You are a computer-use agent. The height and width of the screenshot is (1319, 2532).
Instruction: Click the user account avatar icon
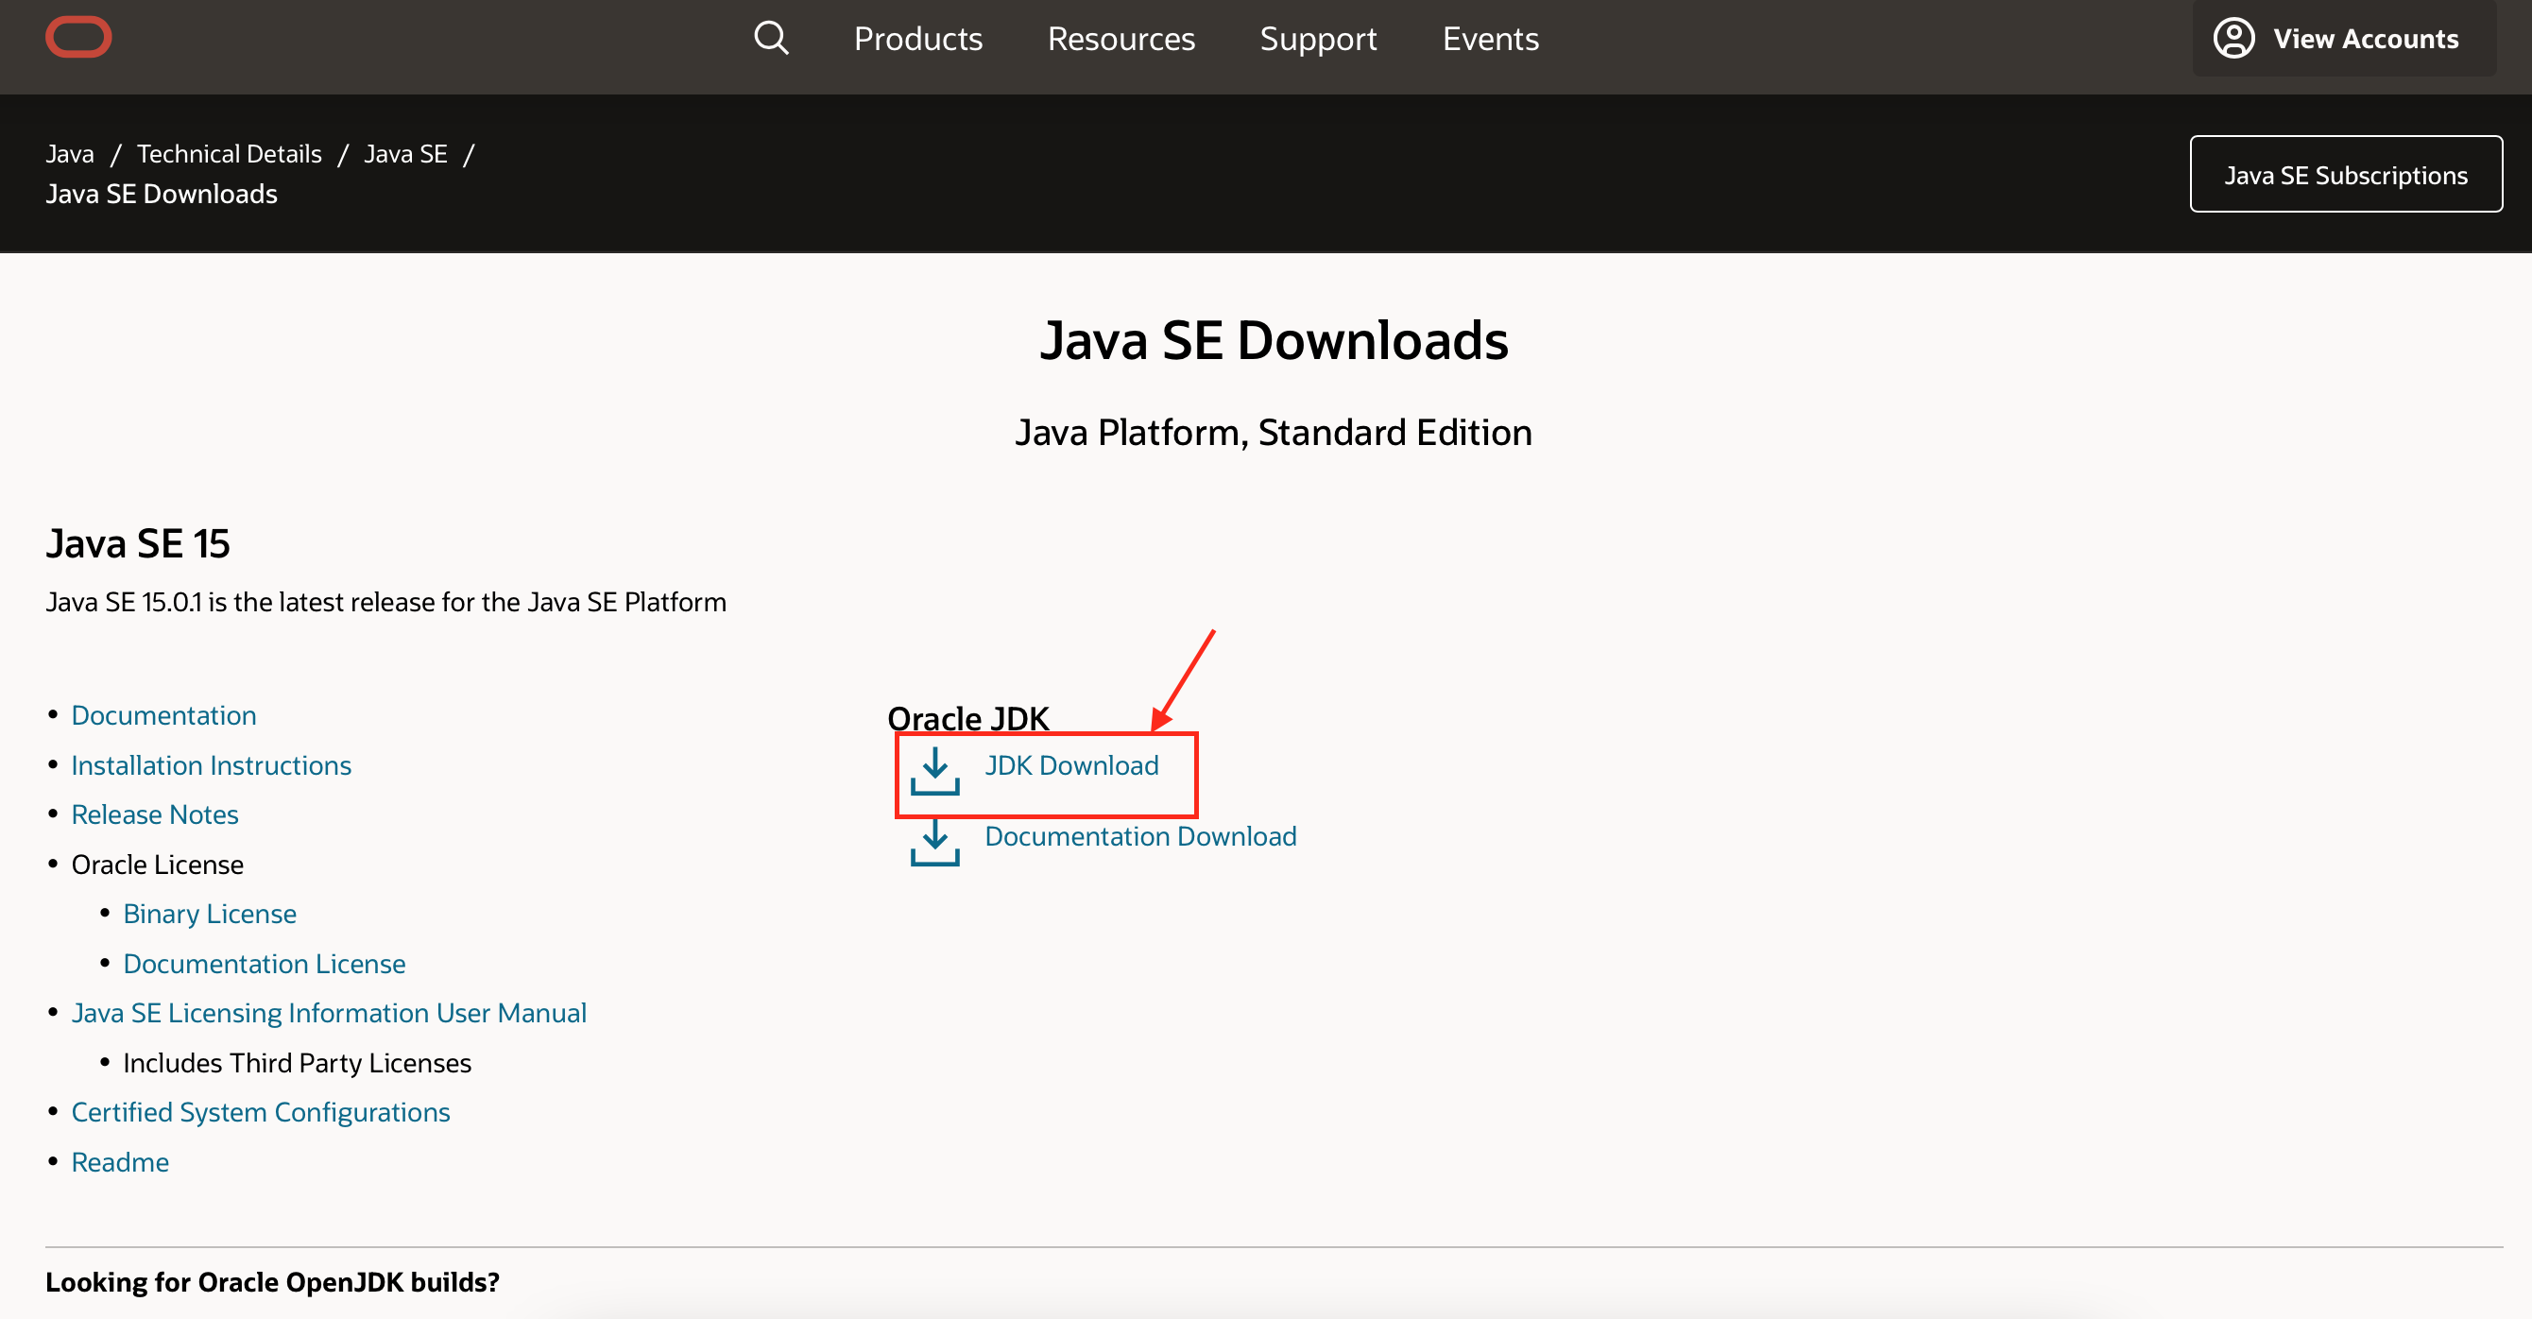[x=2233, y=39]
